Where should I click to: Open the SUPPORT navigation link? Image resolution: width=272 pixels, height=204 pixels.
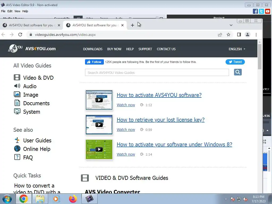tap(145, 49)
